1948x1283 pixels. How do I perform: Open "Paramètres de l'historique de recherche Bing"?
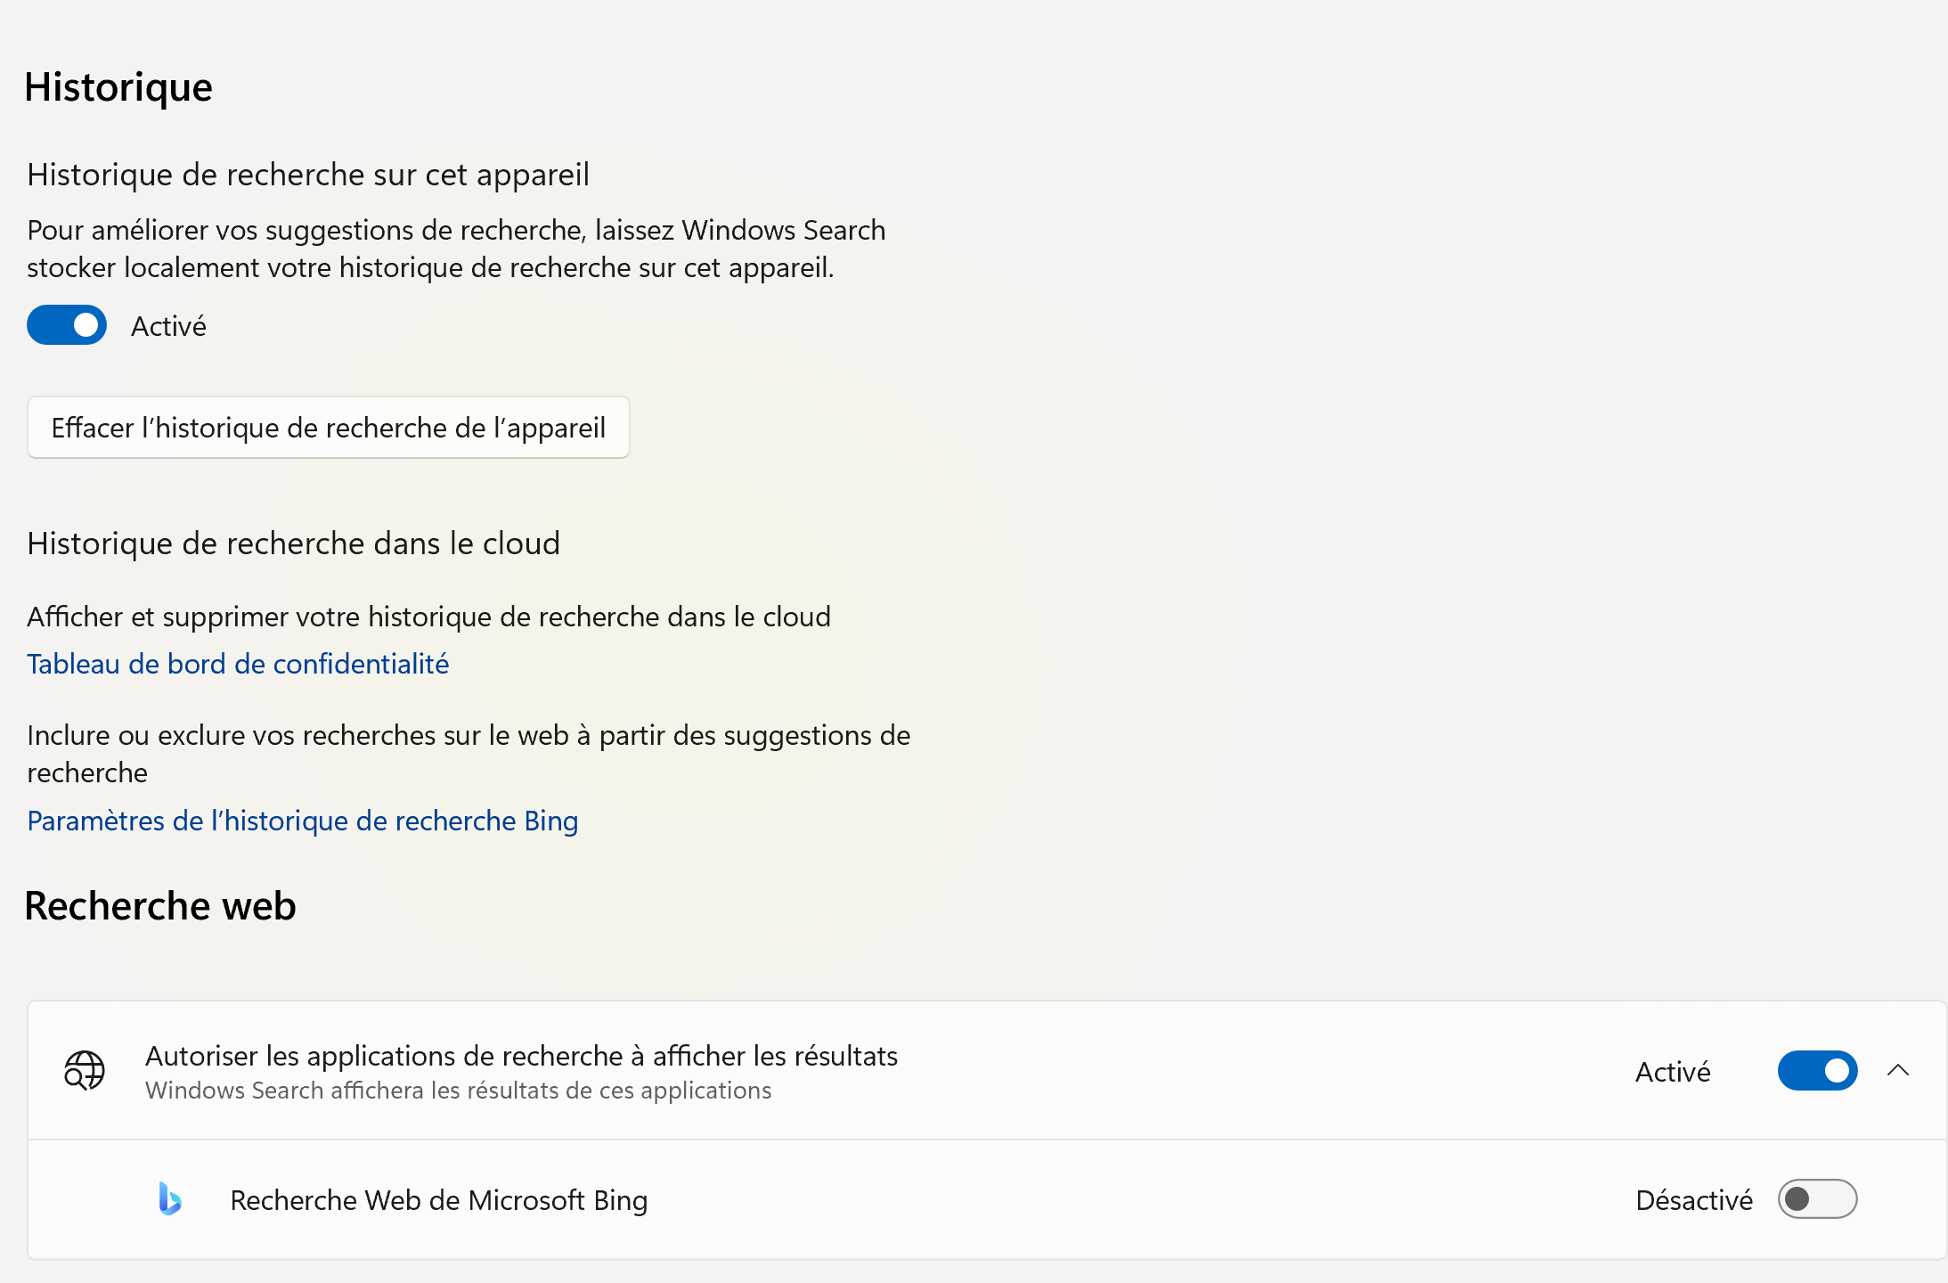click(303, 821)
